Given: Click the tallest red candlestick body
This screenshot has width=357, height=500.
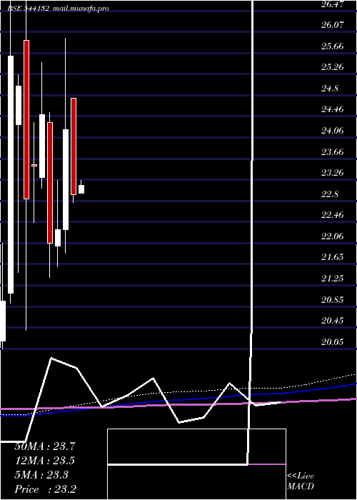Looking at the screenshot, I should point(26,119).
